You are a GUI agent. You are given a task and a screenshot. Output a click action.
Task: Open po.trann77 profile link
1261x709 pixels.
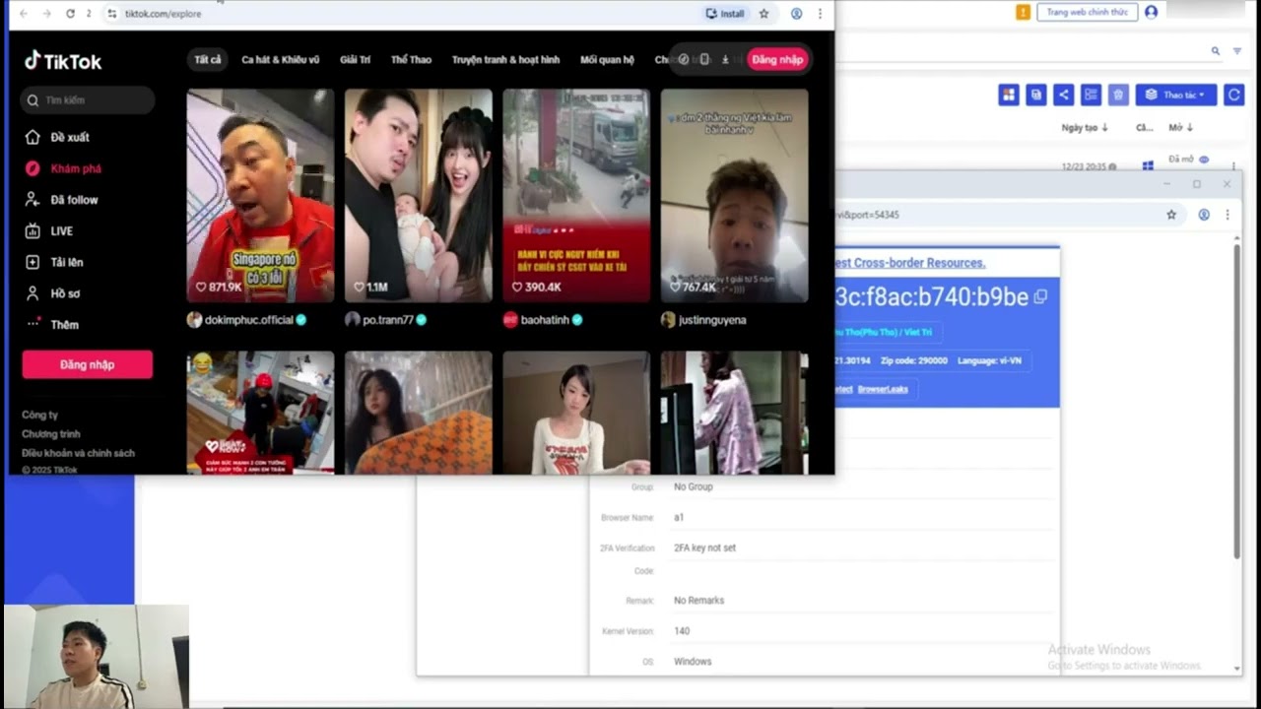[386, 320]
